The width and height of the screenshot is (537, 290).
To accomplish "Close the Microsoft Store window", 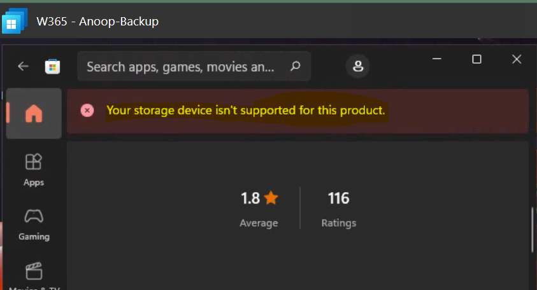I will point(517,60).
